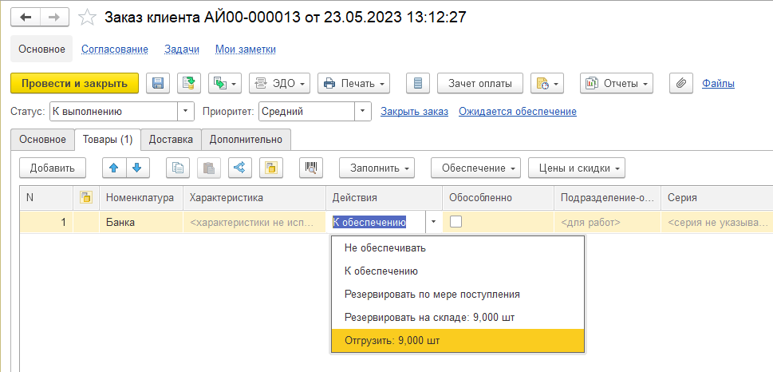Move row up with blue up arrow
773x372 pixels.
coord(114,168)
